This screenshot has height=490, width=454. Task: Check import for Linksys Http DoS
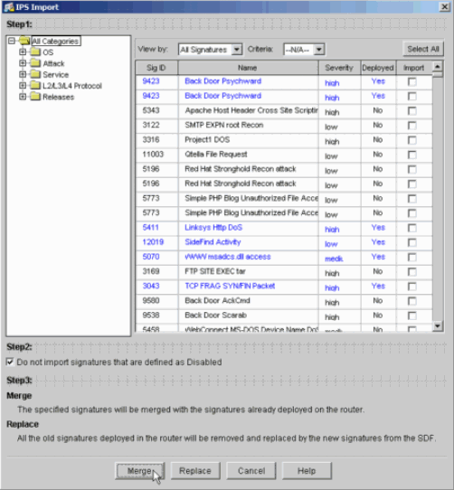pyautogui.click(x=412, y=228)
